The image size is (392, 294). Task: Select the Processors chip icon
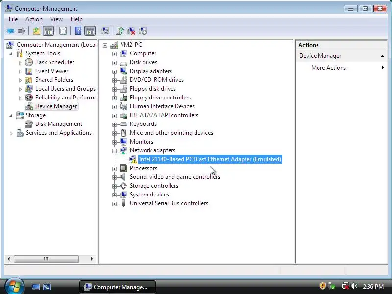tap(123, 168)
